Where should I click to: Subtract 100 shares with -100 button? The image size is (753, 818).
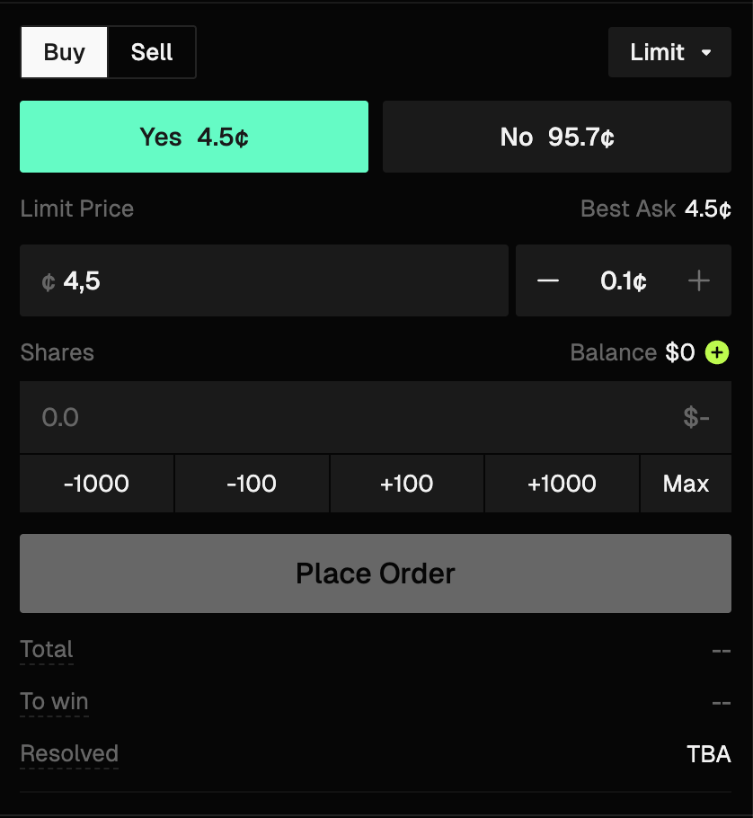[x=252, y=484]
